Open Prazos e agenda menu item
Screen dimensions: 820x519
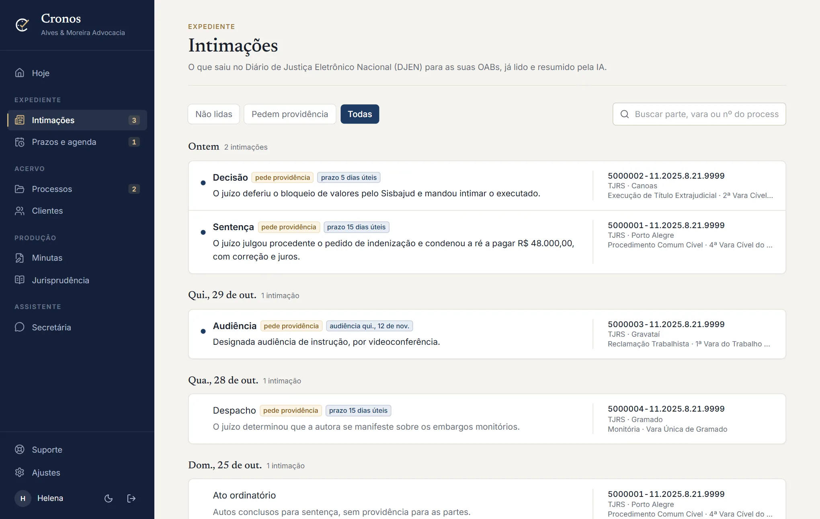pyautogui.click(x=77, y=142)
